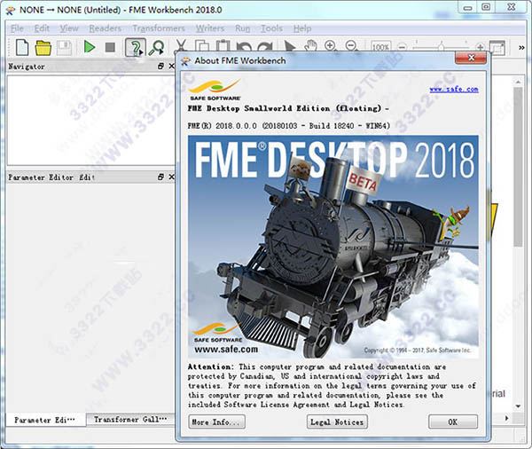Click the Navigator panel title
This screenshot has height=449, width=532.
coord(27,67)
